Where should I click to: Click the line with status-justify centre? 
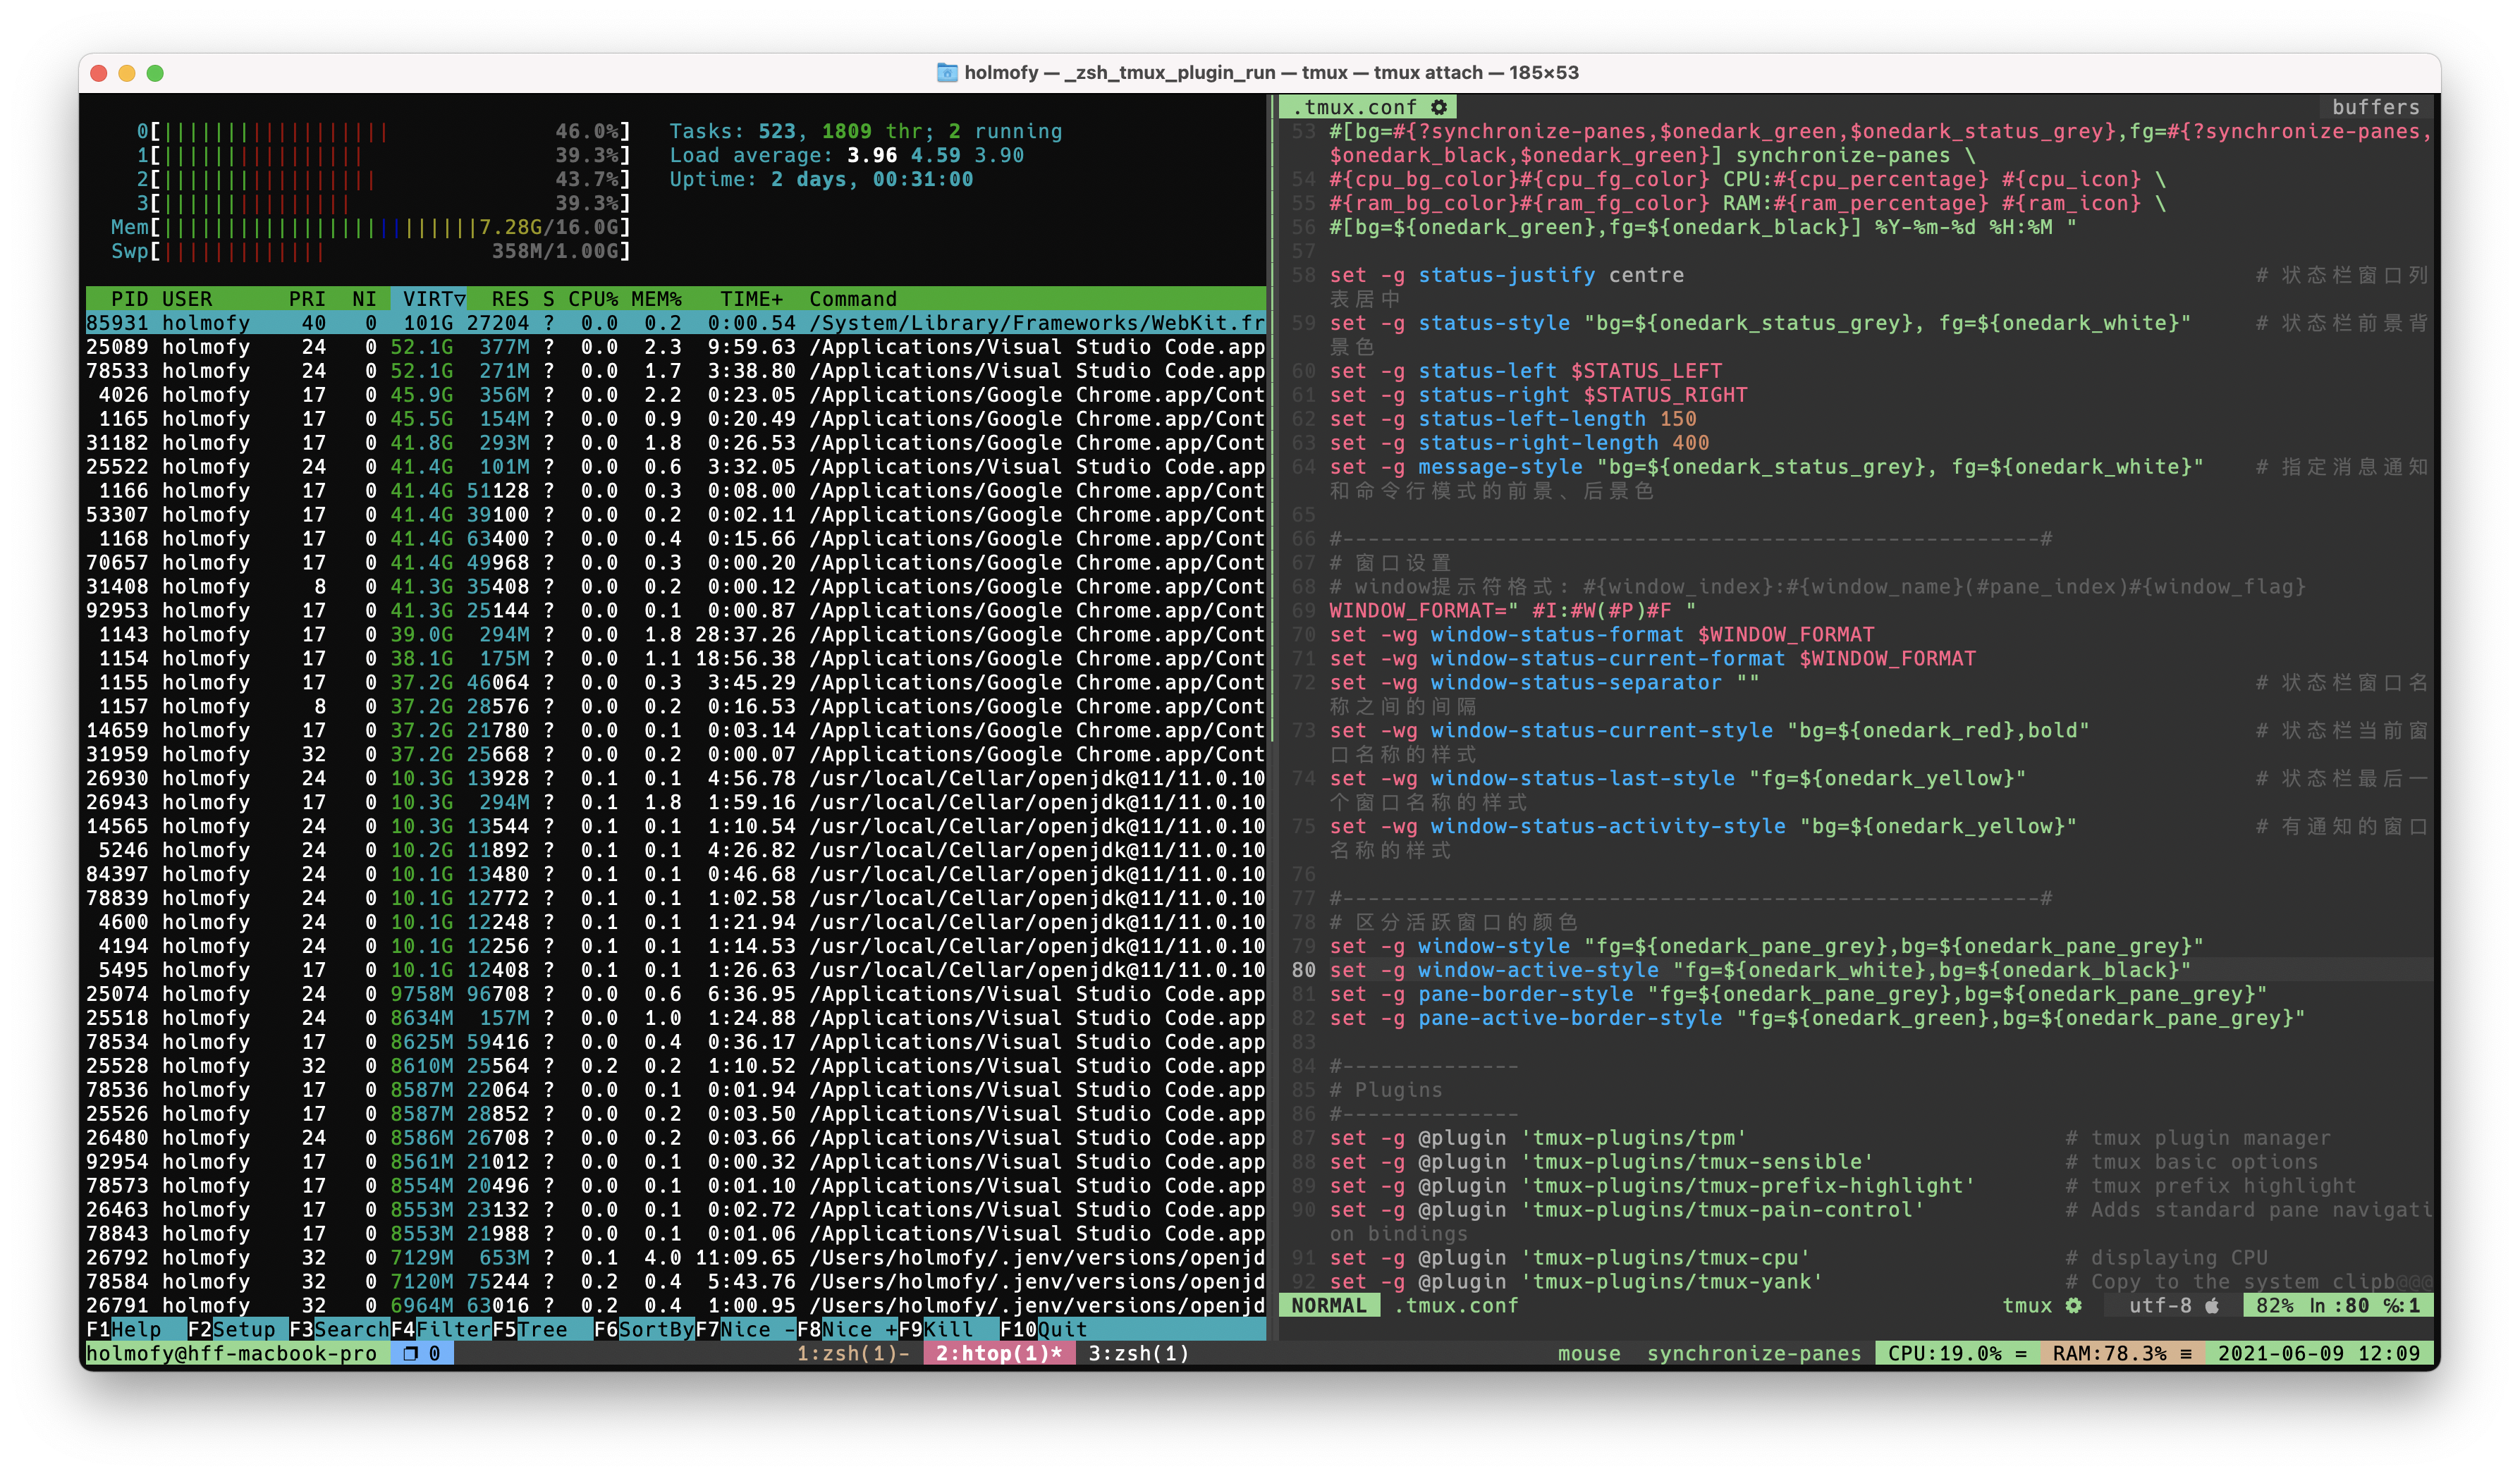[x=1507, y=275]
